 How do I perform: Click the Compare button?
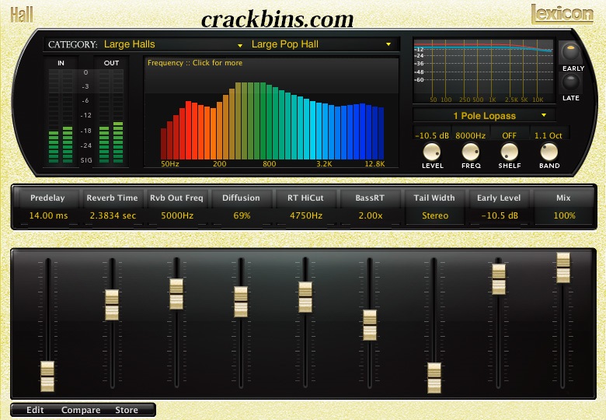(81, 410)
